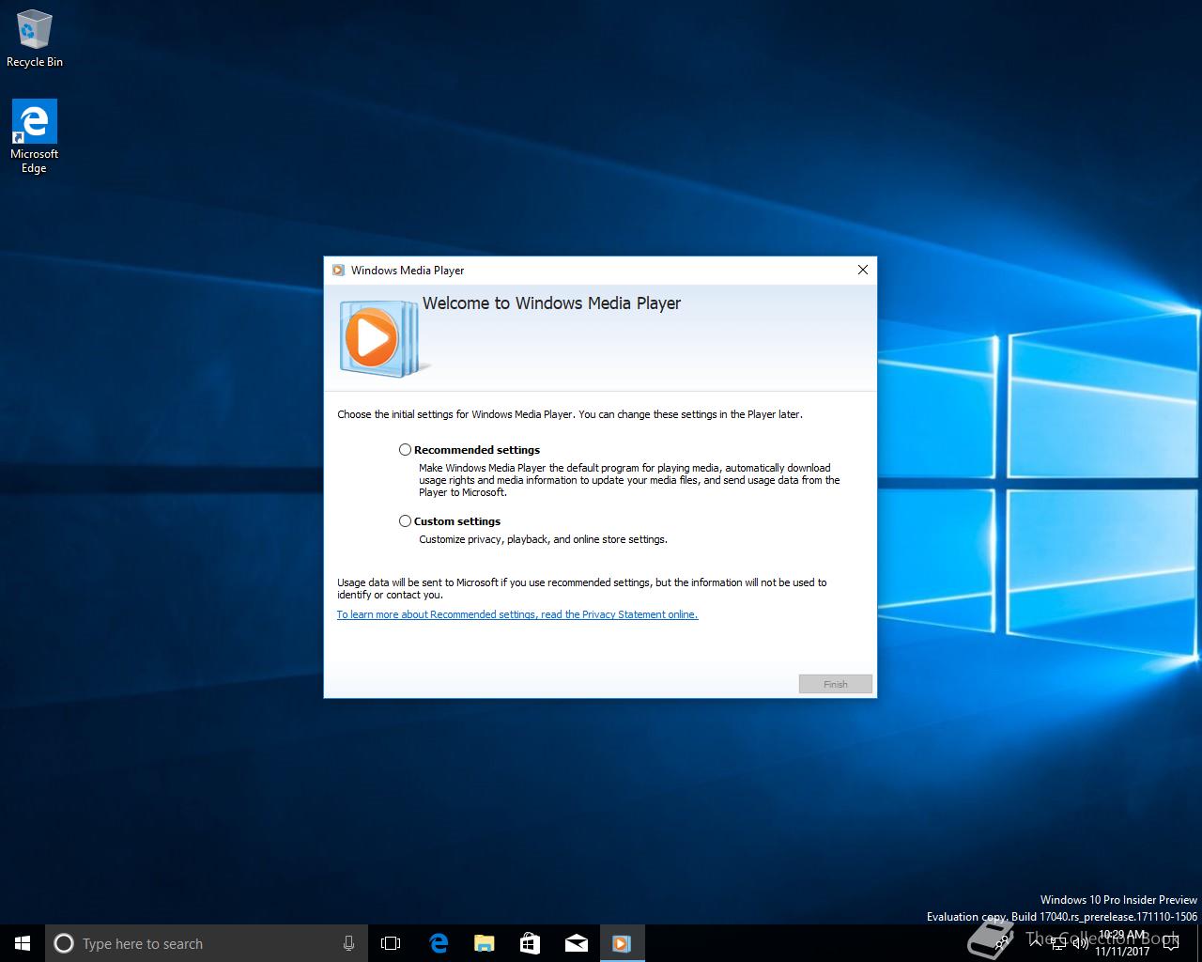Select the Recommended settings radio button

click(x=405, y=450)
